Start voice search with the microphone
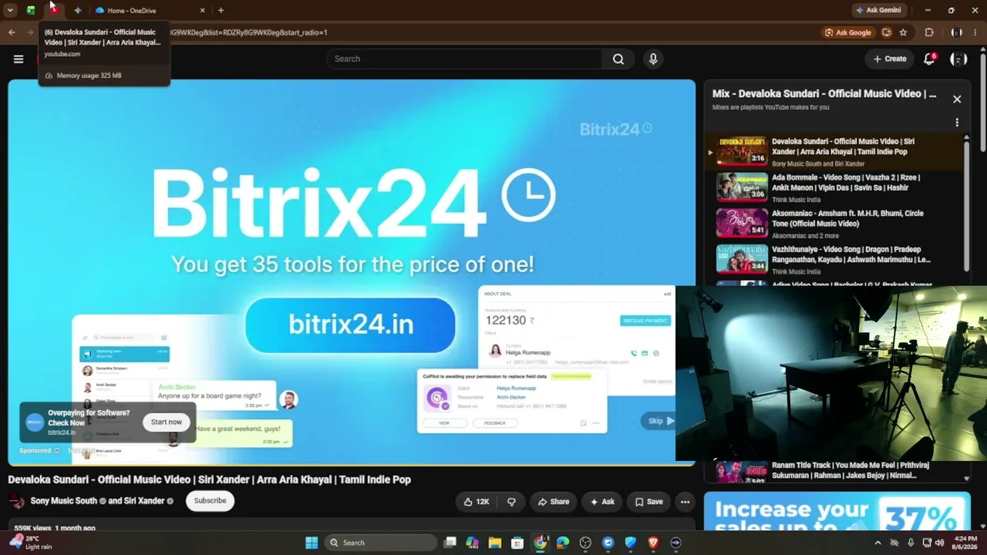 click(653, 59)
